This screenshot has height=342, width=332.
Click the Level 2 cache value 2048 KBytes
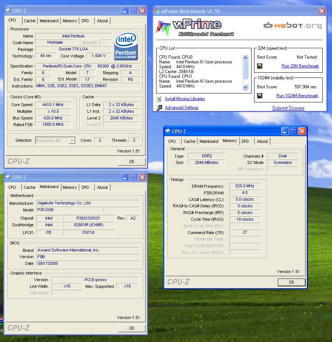pyautogui.click(x=122, y=118)
